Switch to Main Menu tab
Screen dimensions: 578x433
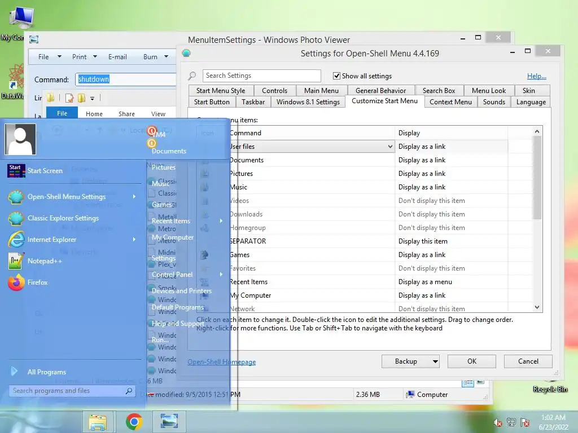click(321, 91)
